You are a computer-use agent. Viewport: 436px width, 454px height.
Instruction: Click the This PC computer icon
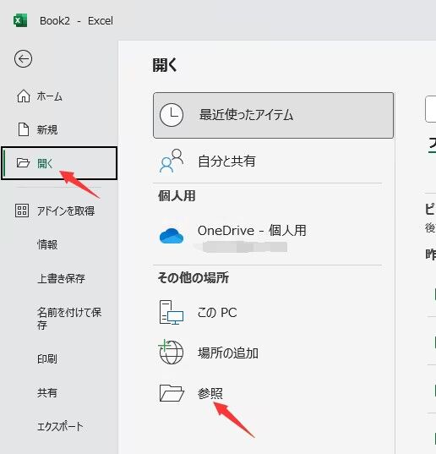(x=172, y=312)
